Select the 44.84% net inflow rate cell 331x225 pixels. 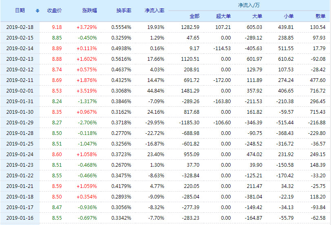click(x=156, y=90)
